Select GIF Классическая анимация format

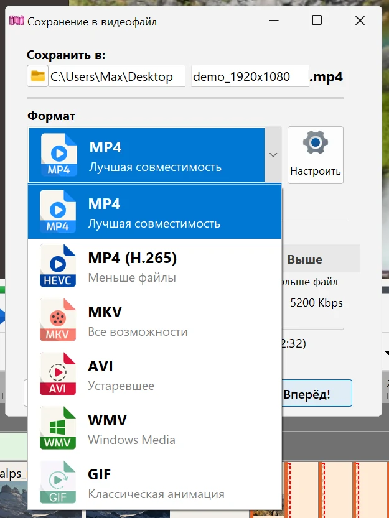tap(154, 483)
